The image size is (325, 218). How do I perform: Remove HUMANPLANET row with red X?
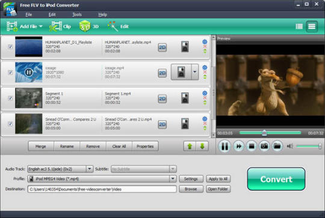205,46
